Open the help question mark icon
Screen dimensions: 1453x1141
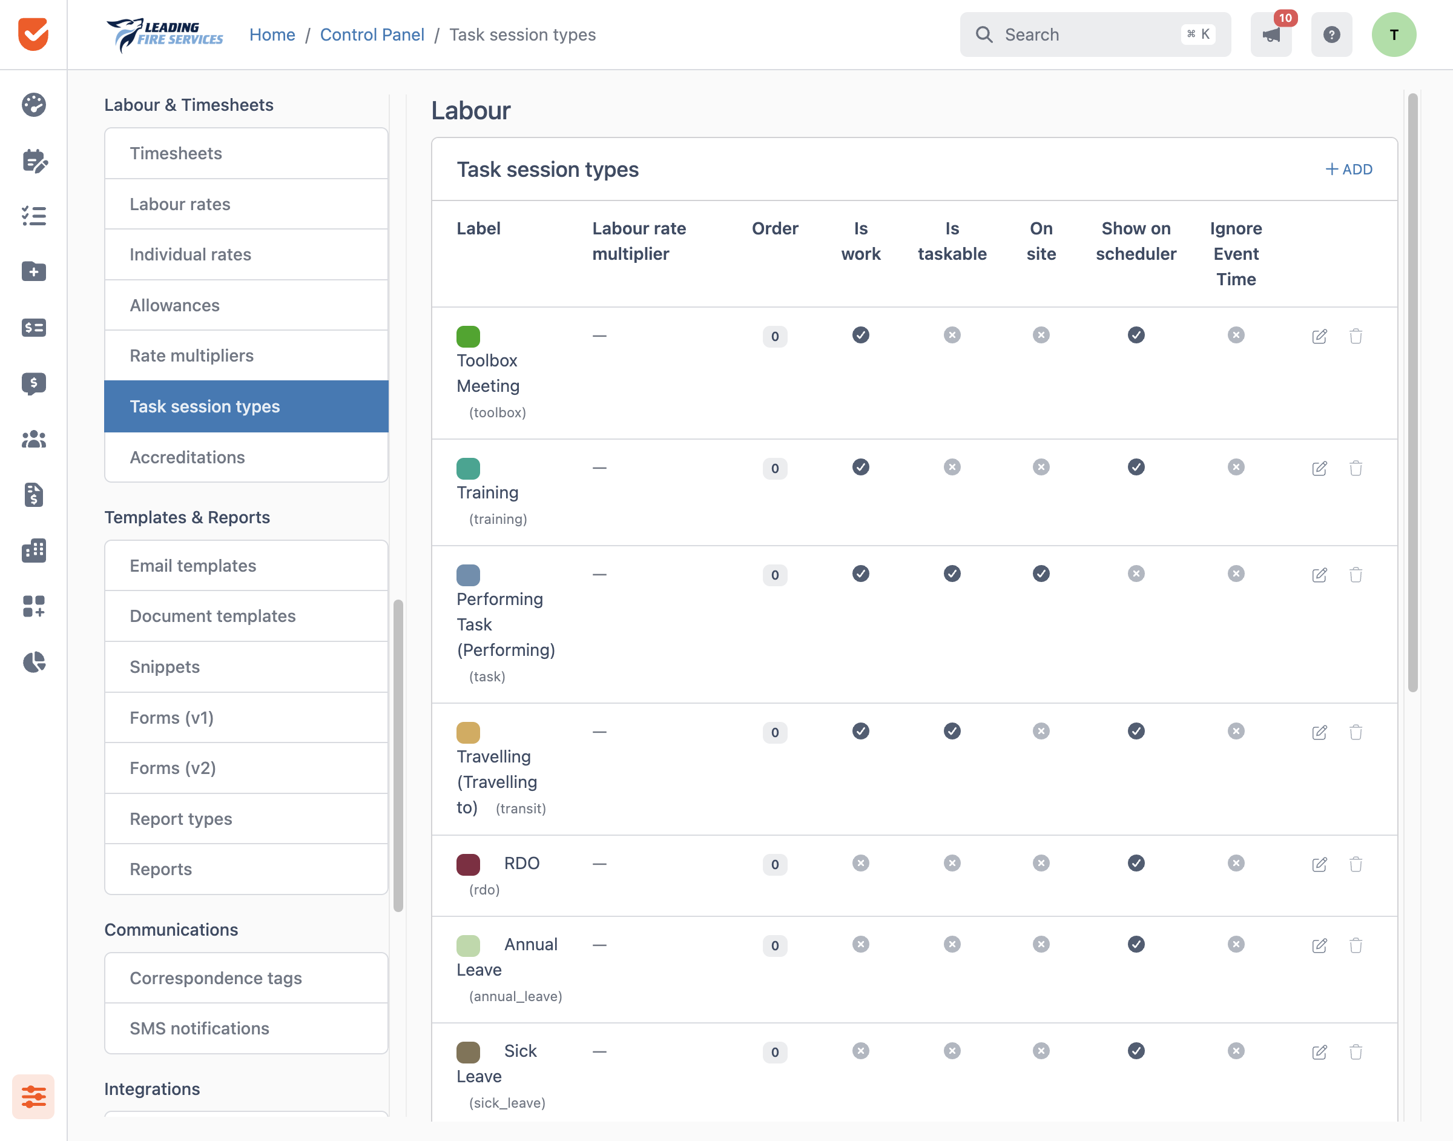pyautogui.click(x=1331, y=35)
